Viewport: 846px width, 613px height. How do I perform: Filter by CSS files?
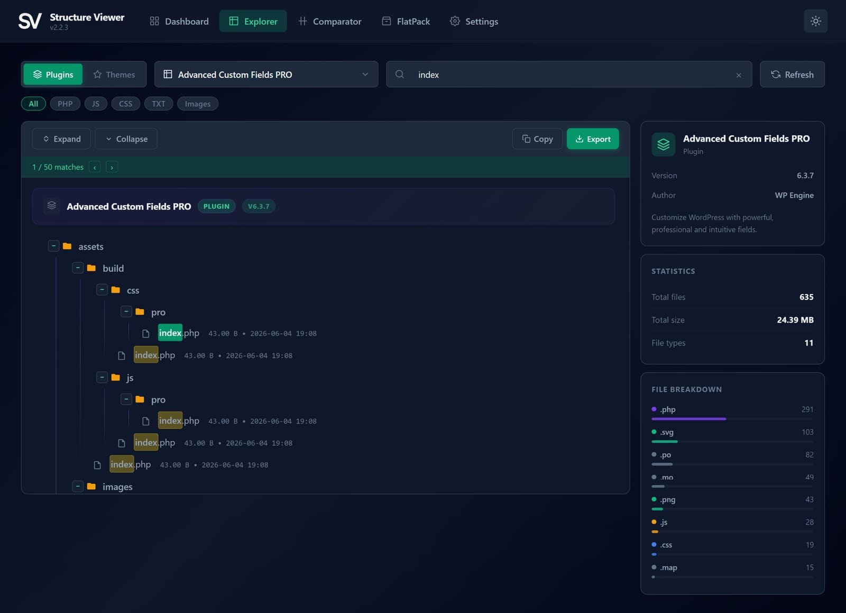coord(126,104)
